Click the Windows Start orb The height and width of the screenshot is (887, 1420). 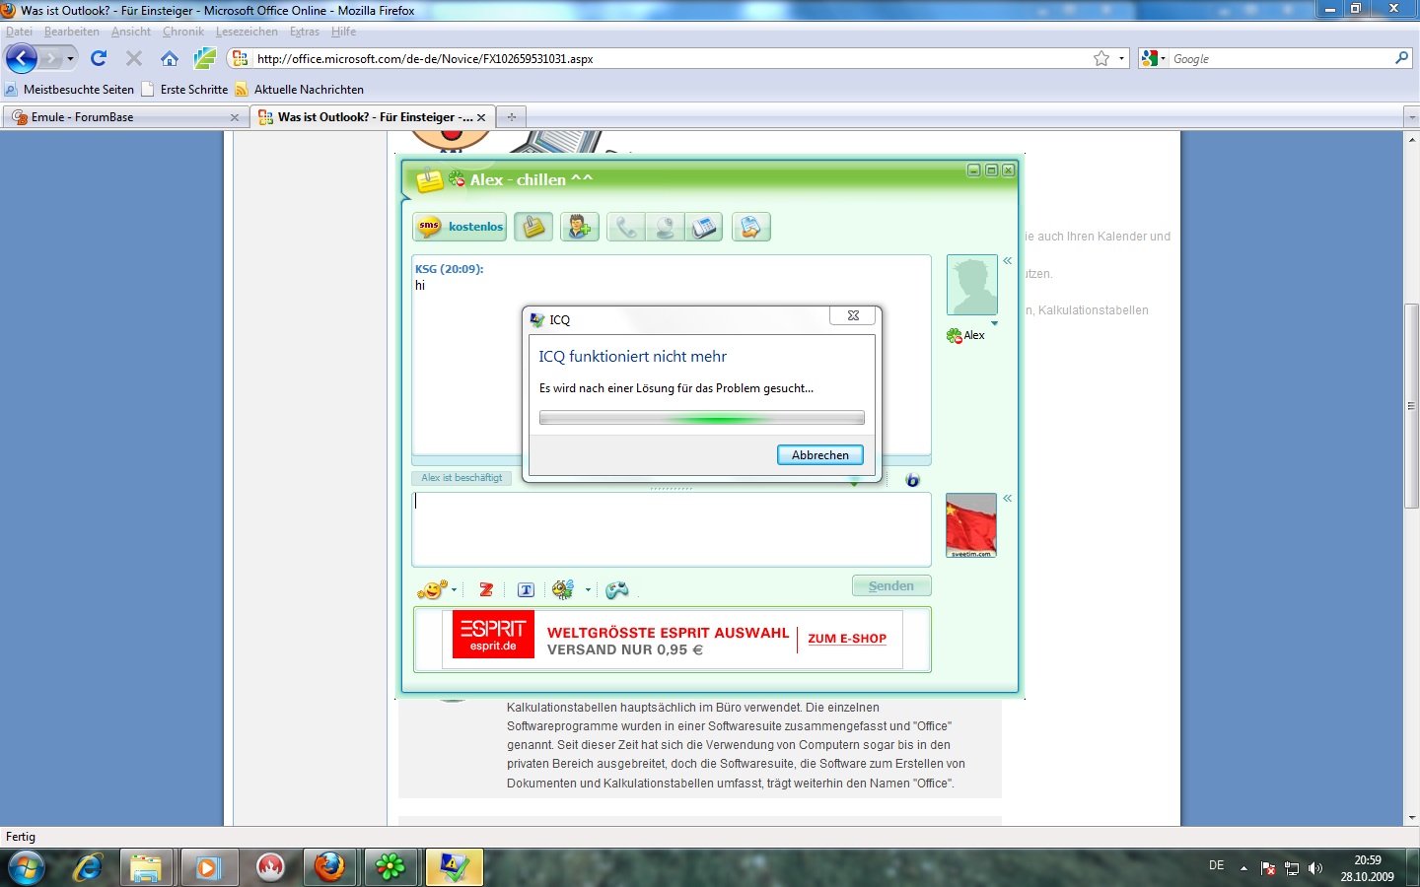pos(26,867)
